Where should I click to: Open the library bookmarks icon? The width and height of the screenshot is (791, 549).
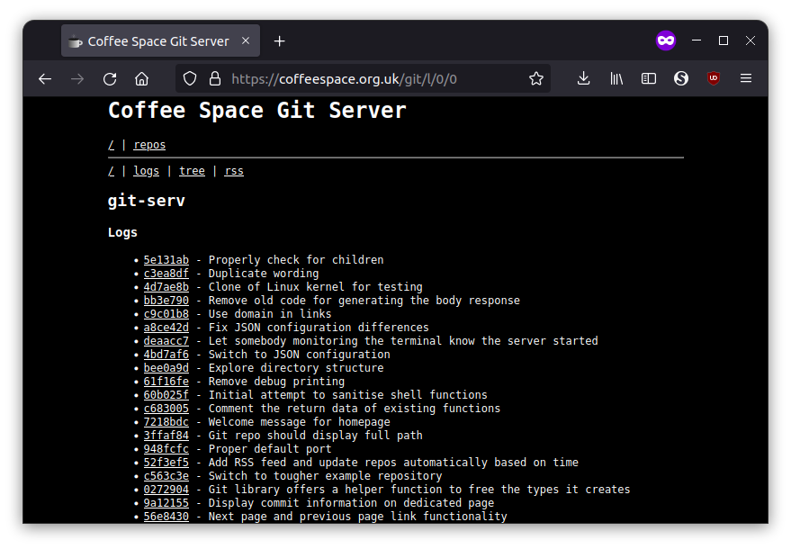[616, 78]
